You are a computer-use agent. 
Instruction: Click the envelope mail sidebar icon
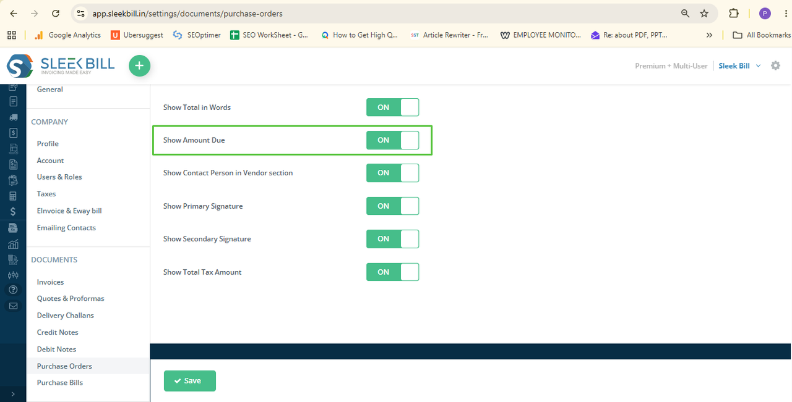pos(13,306)
